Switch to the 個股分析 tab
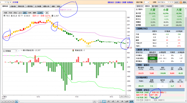 tap(46, 6)
